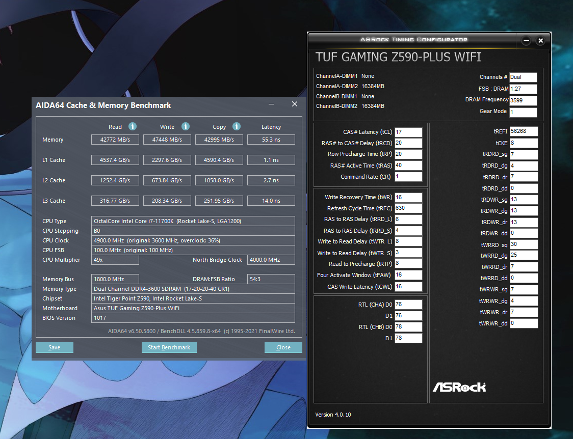Click the L1 Cache Read value
Screen dimensions: 573x439
pyautogui.click(x=115, y=160)
